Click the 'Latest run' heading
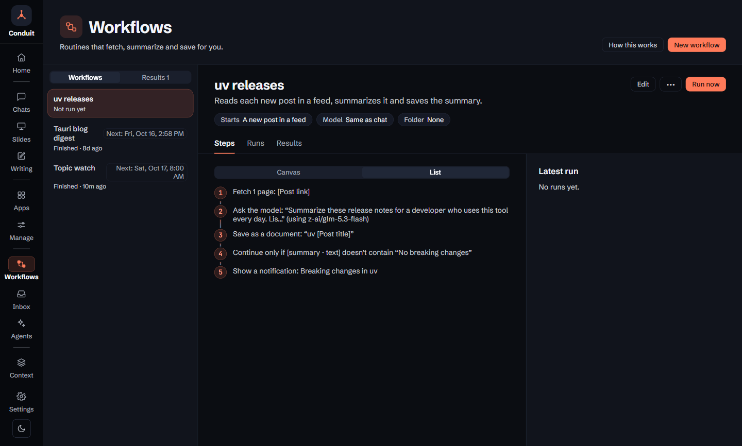This screenshot has height=446, width=742. [x=559, y=171]
